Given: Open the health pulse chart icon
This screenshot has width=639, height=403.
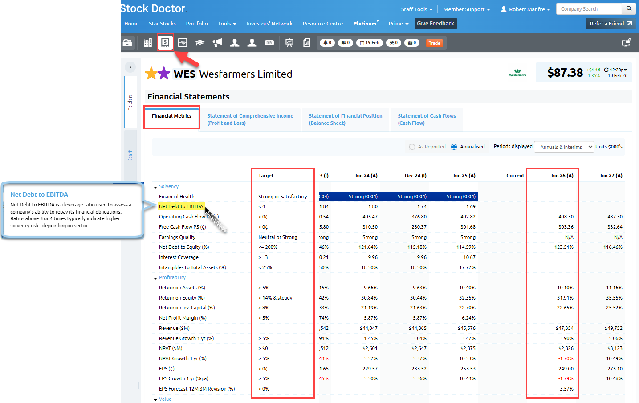Looking at the screenshot, I should tap(183, 43).
